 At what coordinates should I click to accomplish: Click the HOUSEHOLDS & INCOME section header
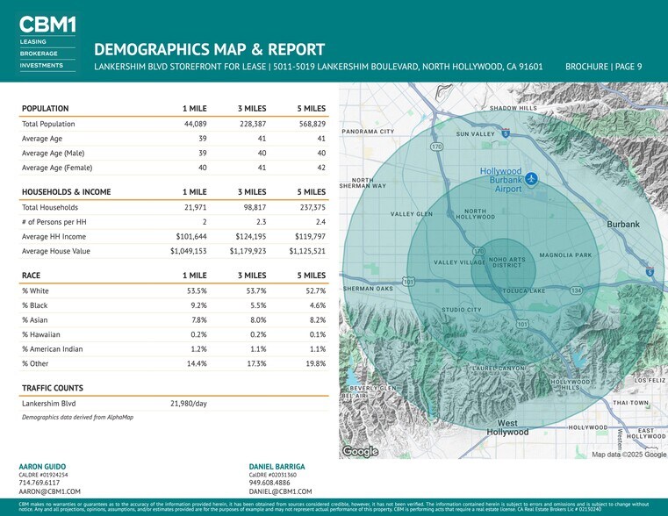tap(66, 192)
